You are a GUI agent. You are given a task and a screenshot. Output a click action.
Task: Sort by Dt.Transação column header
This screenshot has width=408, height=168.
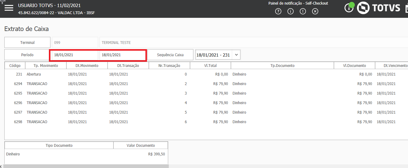128,65
